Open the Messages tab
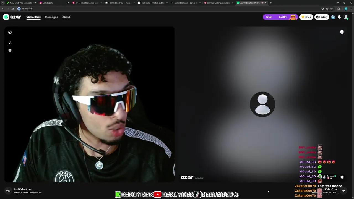The image size is (354, 199). [x=51, y=17]
